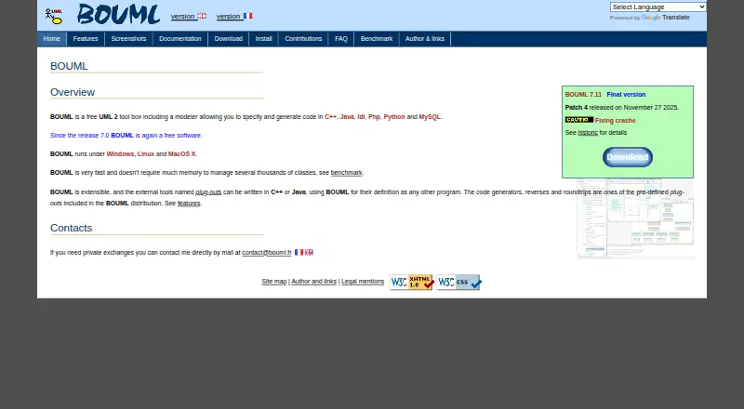Go to the Benchmark menu item
This screenshot has height=409, width=744.
pyautogui.click(x=377, y=39)
